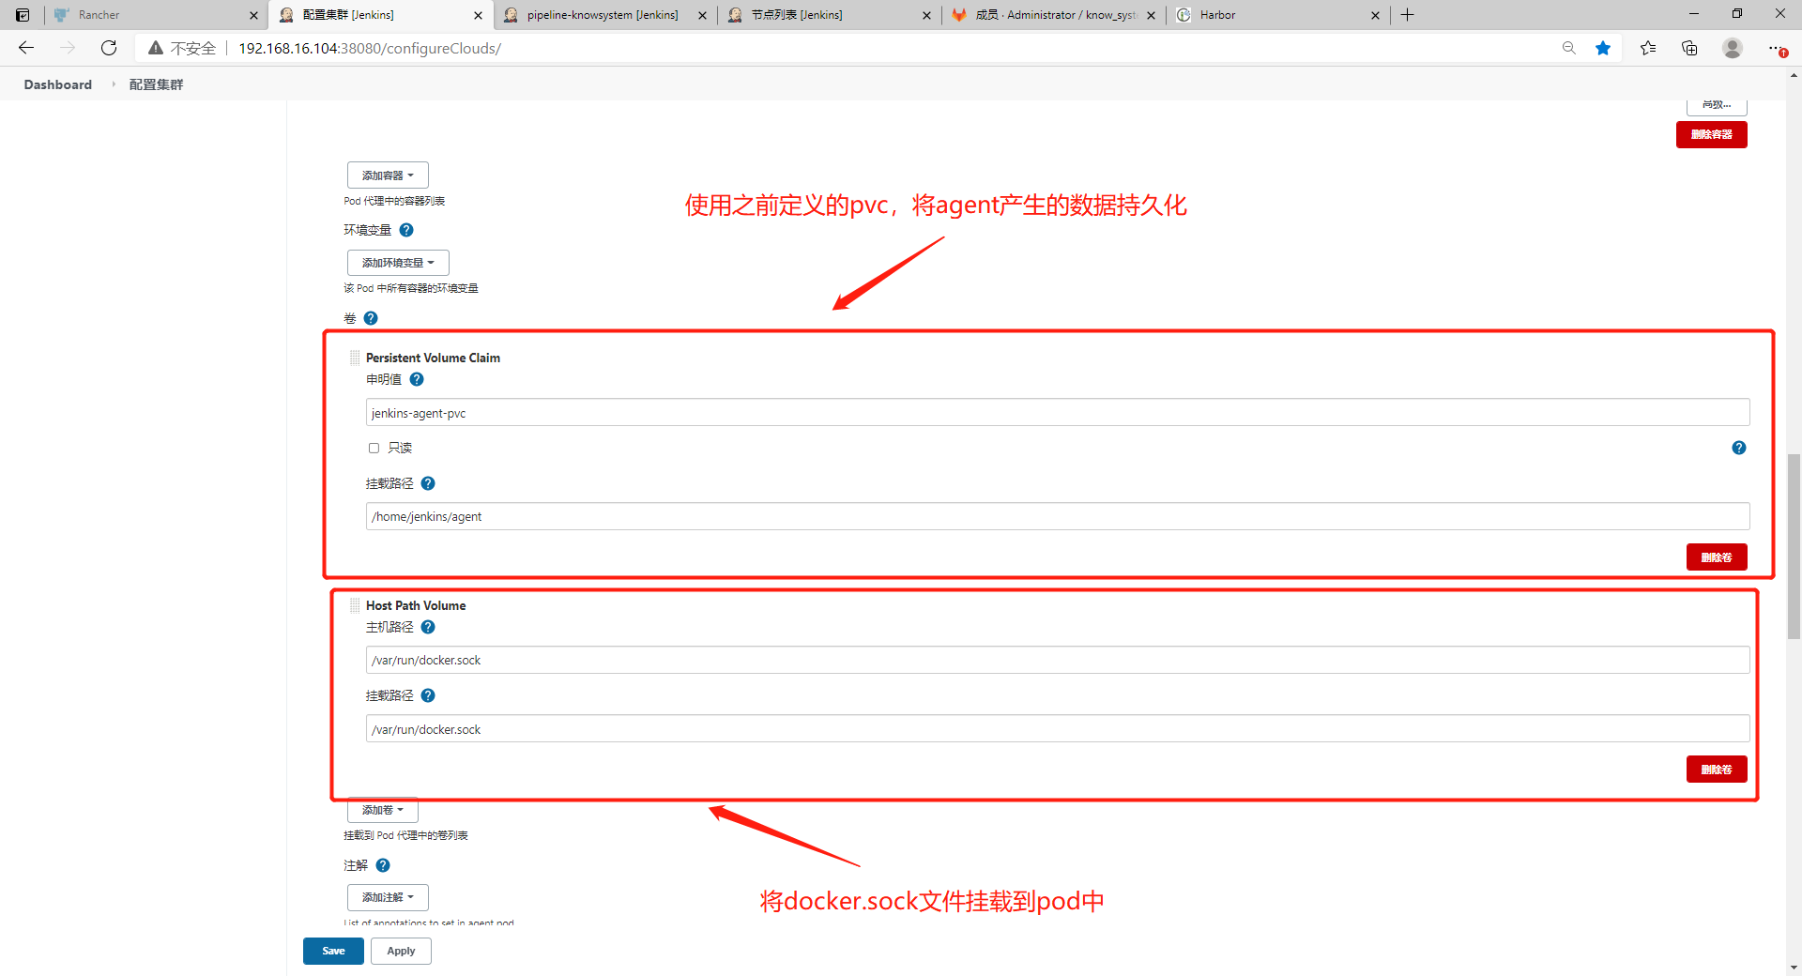Select the 配置集群 Jenkins tab
Viewport: 1802px width, 976px height.
pos(347,15)
